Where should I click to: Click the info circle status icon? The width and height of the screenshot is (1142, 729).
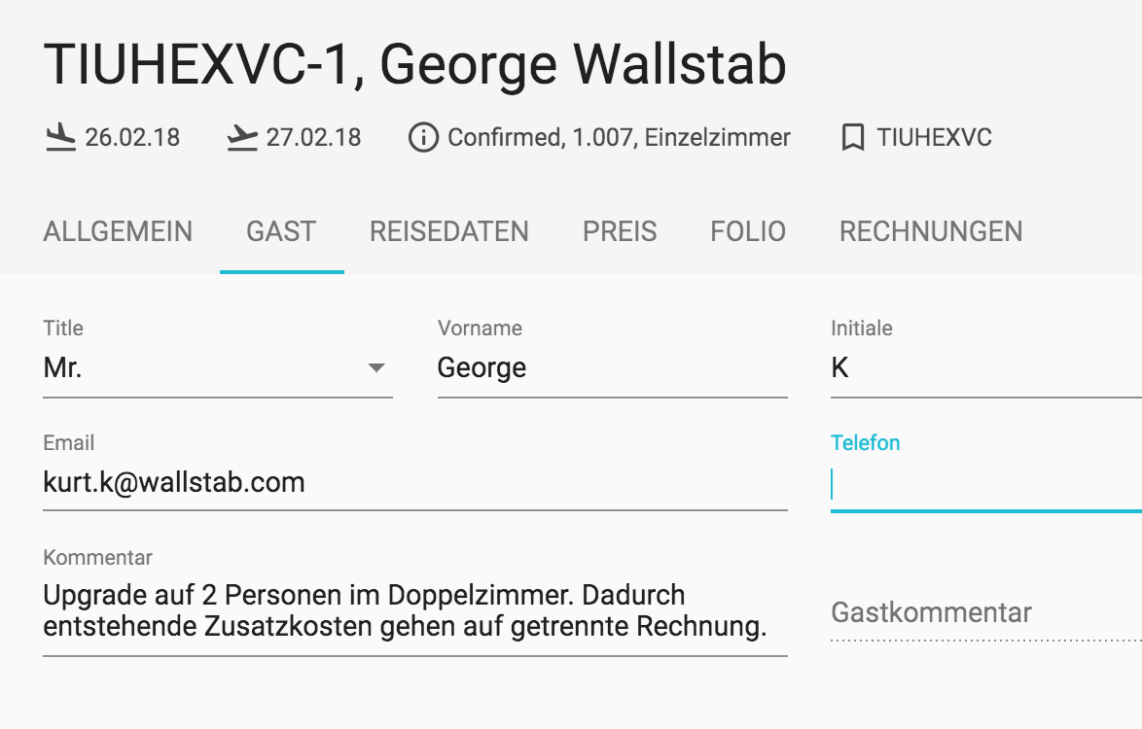tap(423, 137)
